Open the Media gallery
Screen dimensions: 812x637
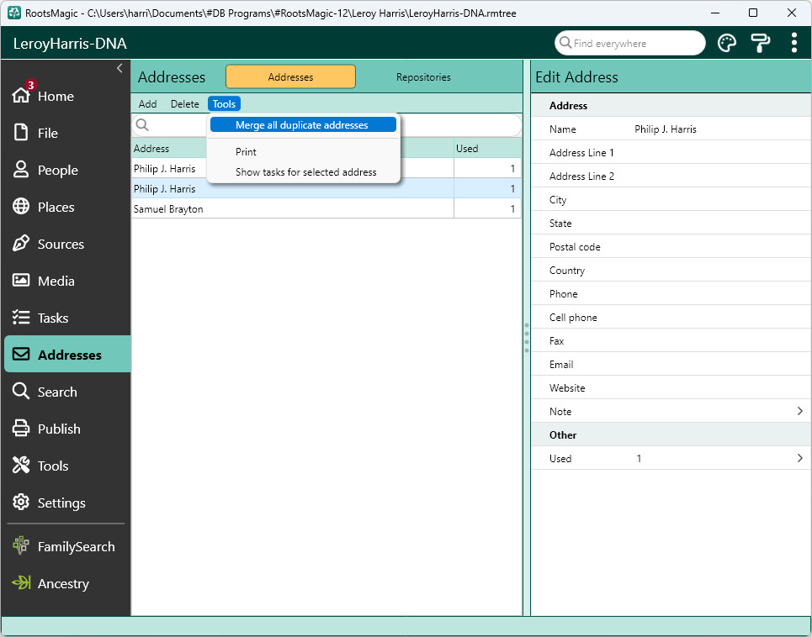click(x=66, y=281)
